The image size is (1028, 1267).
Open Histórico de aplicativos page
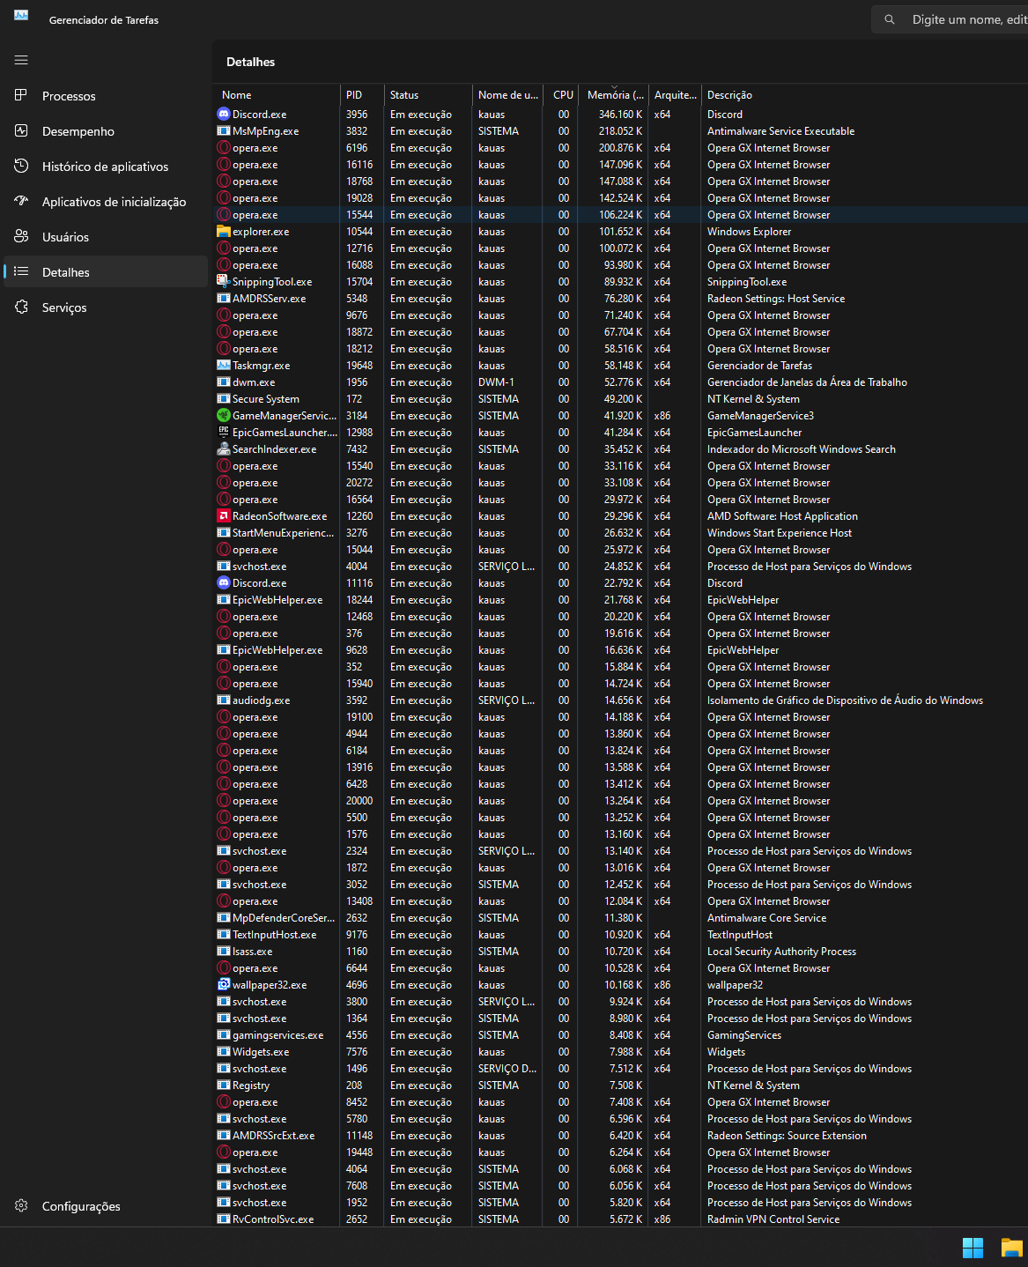pyautogui.click(x=106, y=167)
